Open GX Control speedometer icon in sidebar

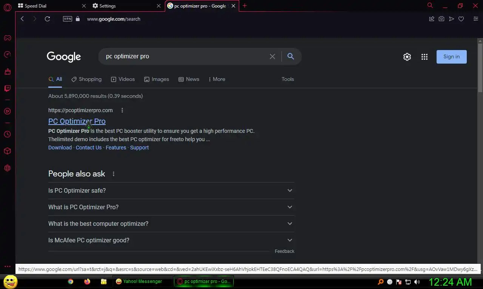[x=7, y=55]
